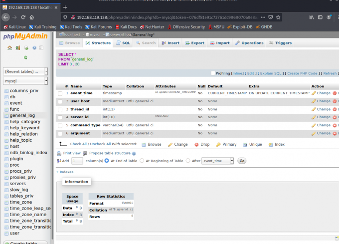The width and height of the screenshot is (339, 244).
Task: Go to the browser home page icon
Action: (x=32, y=17)
